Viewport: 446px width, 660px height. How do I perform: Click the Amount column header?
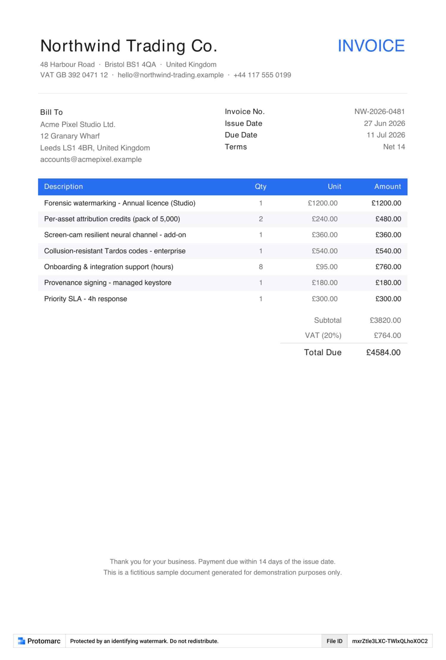[x=387, y=187]
